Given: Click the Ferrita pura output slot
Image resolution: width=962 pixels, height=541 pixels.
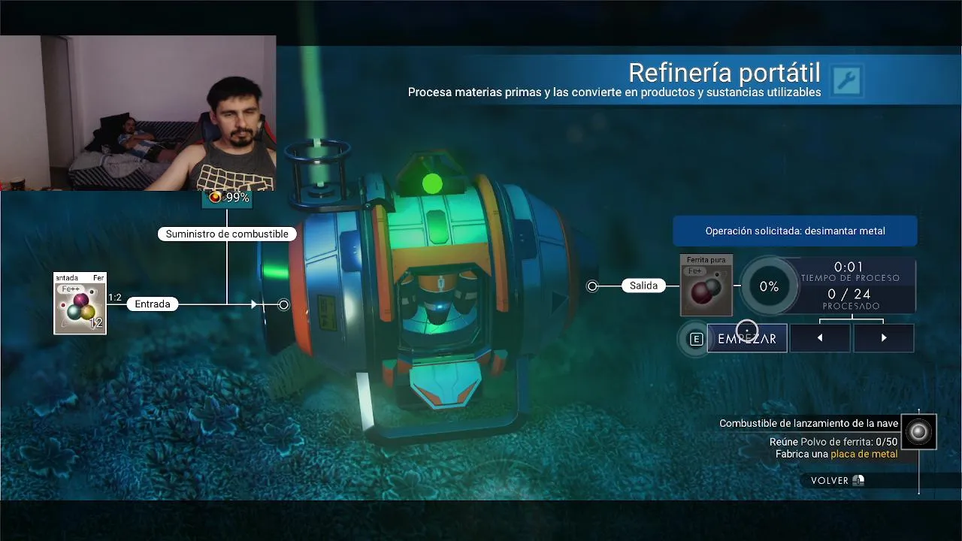Looking at the screenshot, I should (x=706, y=286).
